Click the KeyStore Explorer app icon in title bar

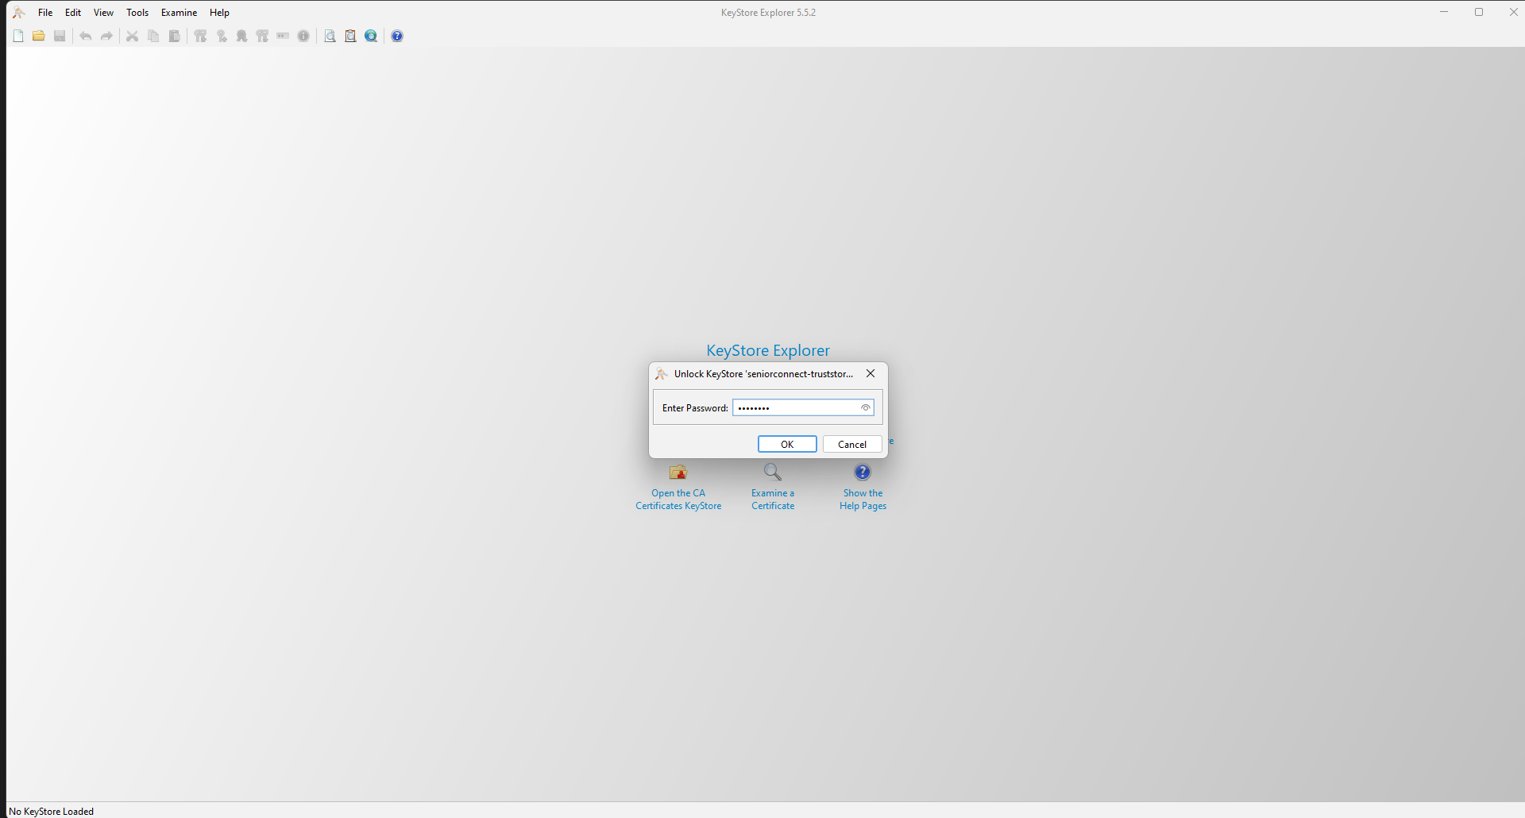19,13
